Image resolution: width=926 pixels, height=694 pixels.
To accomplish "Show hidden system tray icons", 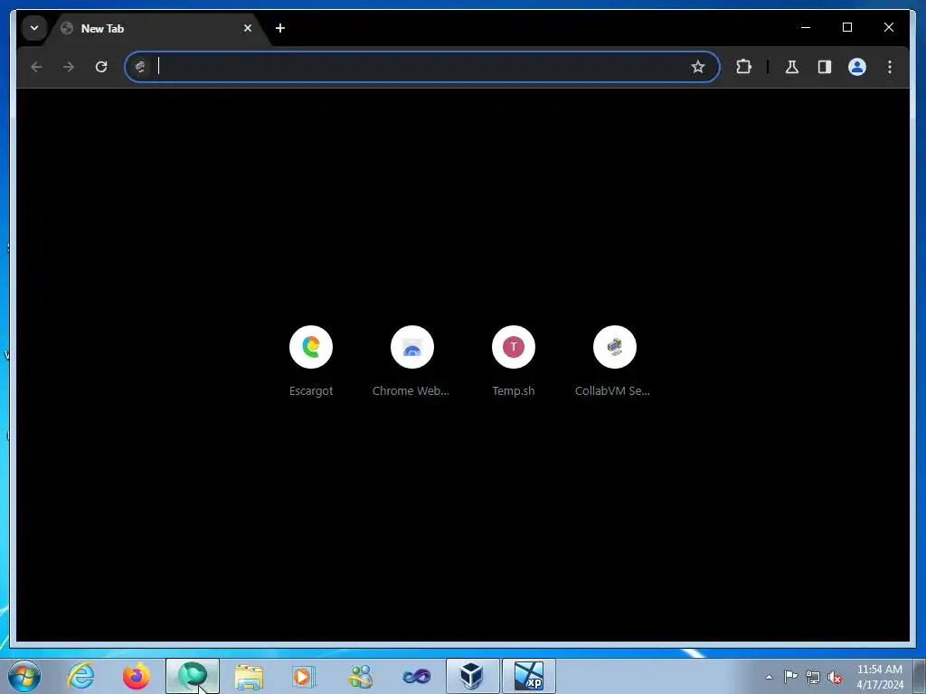I will tap(769, 676).
